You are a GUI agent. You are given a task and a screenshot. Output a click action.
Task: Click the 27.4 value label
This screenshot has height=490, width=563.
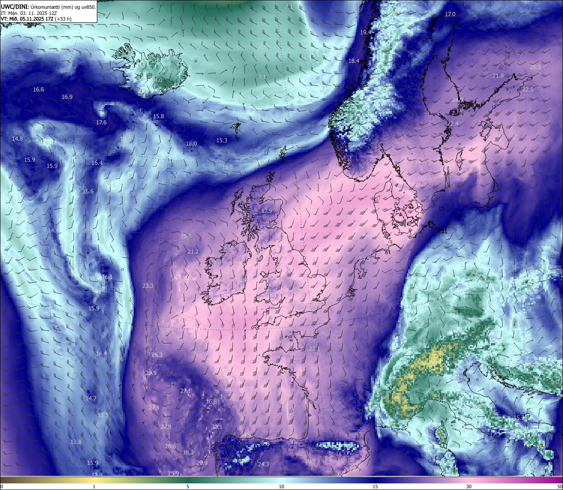coord(154,408)
